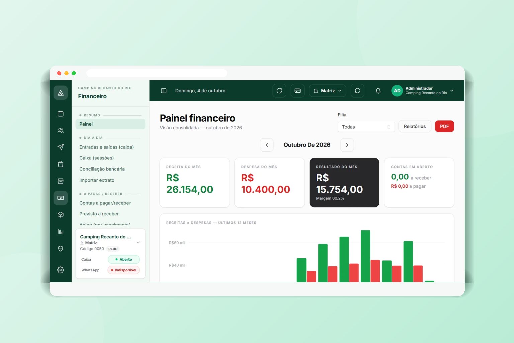514x343 pixels.
Task: Click the Outubro De 2026 month label
Action: click(x=307, y=145)
